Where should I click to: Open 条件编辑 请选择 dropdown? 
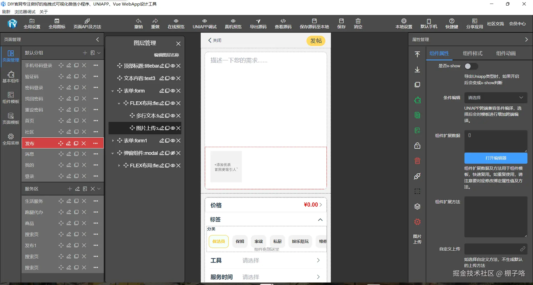496,97
